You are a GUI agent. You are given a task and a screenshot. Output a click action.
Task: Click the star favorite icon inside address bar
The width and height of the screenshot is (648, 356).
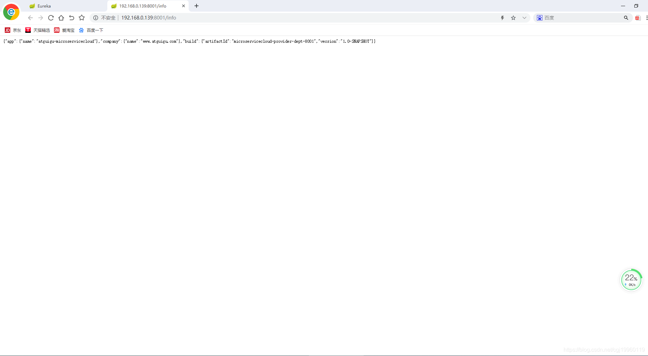click(x=513, y=18)
